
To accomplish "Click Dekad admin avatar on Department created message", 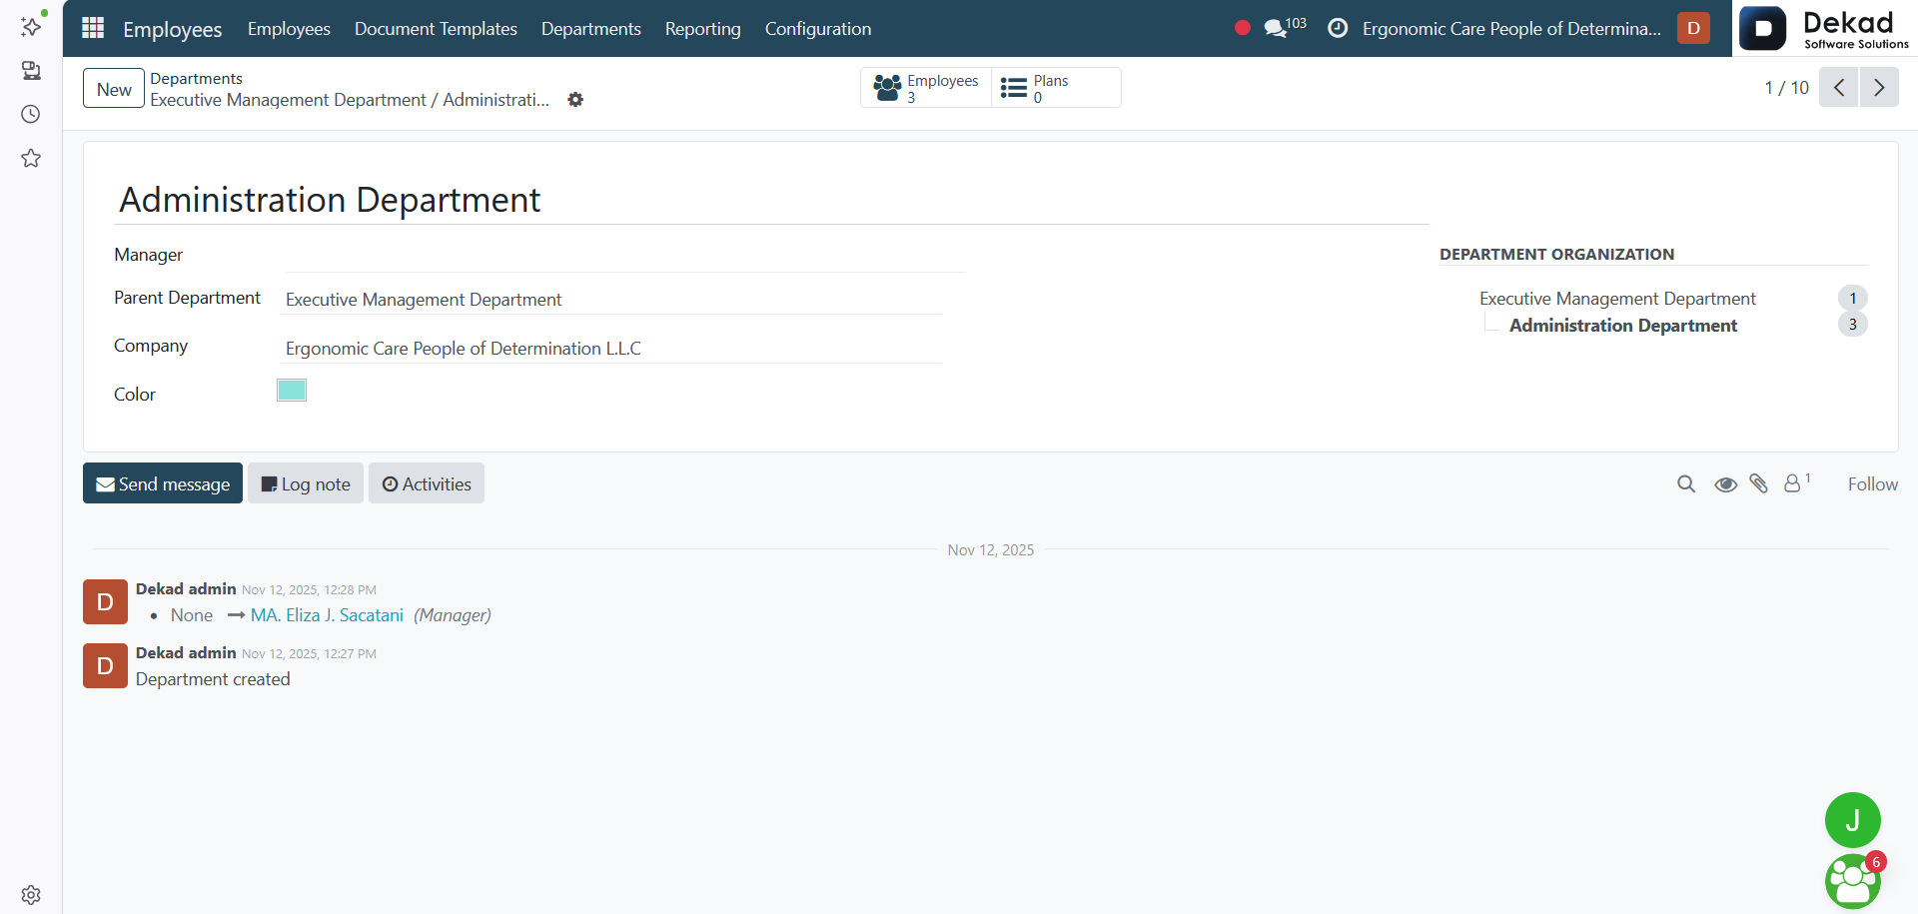I will (105, 666).
